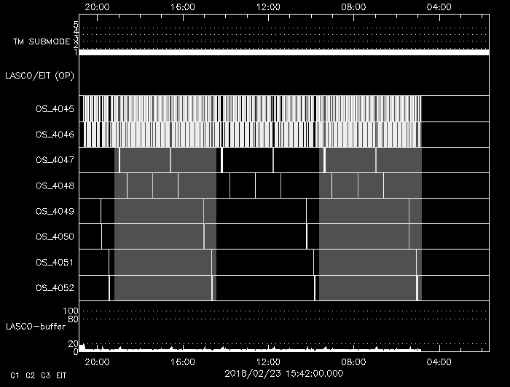Screen dimensions: 510x387
Task: Click the striped OS_4046 observation band
Action: 252,135
